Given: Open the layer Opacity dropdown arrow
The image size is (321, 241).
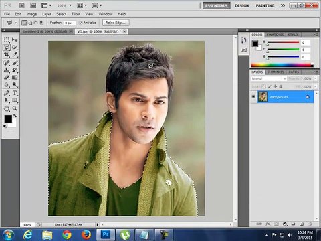Looking at the screenshot, I should click(315, 78).
